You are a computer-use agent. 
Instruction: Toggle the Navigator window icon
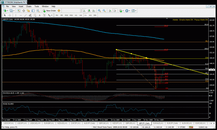pos(28,11)
